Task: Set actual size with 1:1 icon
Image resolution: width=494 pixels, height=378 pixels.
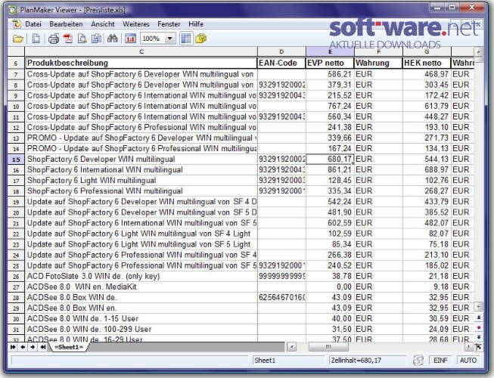Action: coord(130,39)
